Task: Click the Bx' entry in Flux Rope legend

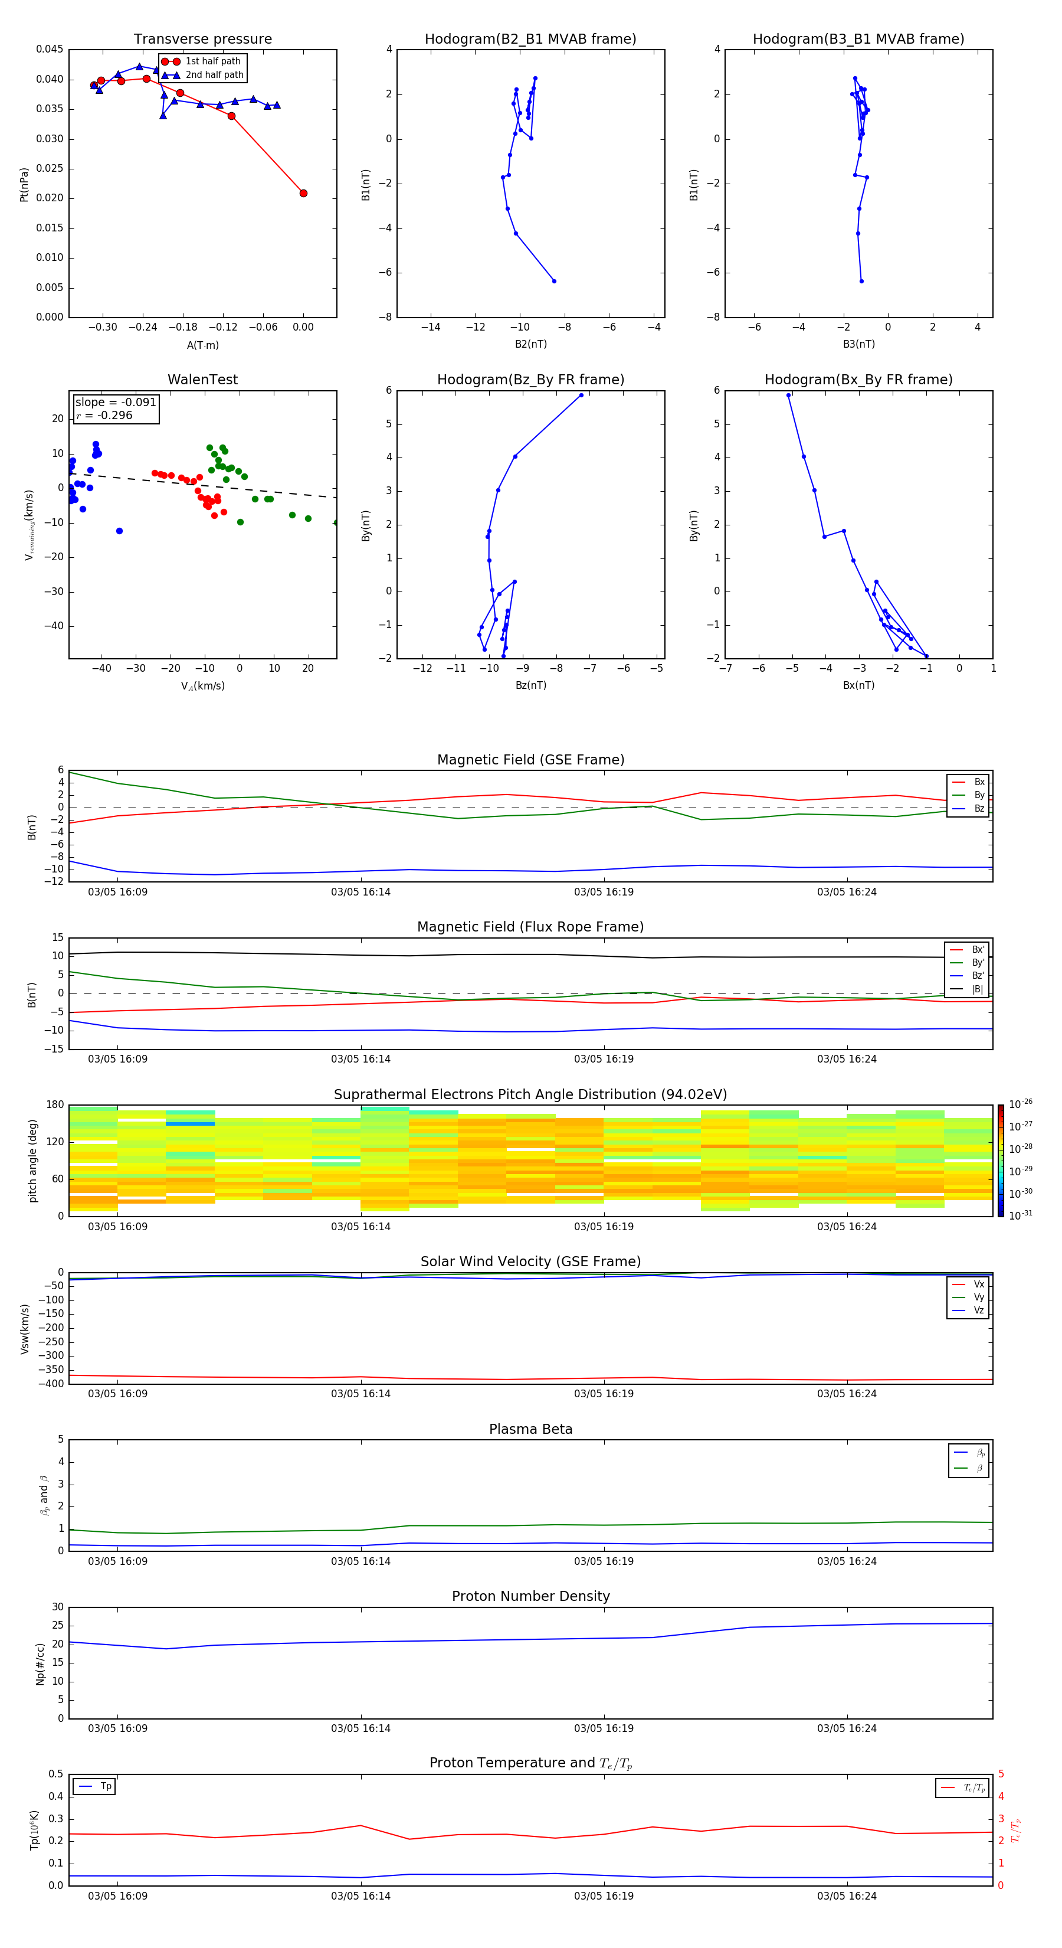Action: (967, 950)
